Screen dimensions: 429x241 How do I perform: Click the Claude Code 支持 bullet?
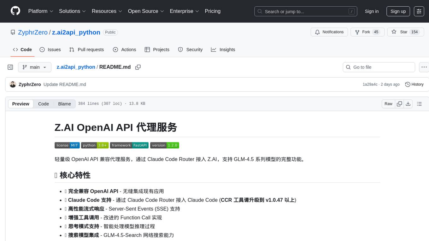[x=180, y=200]
